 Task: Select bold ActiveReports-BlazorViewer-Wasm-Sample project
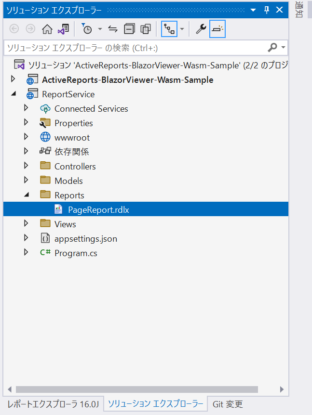click(127, 79)
